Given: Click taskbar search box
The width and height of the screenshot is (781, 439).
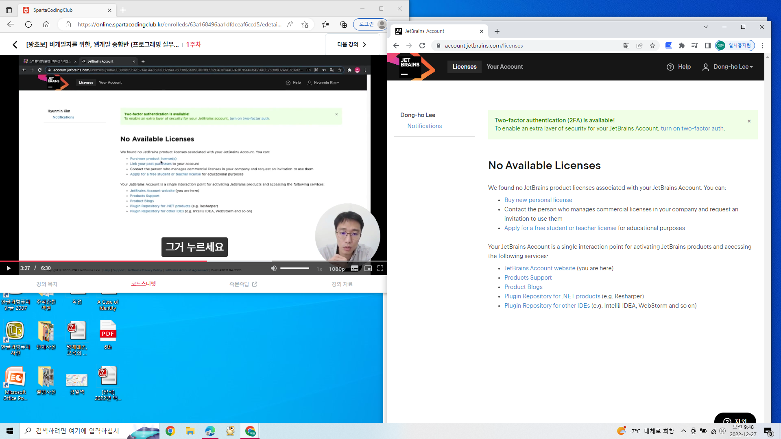Looking at the screenshot, I should coord(89,431).
